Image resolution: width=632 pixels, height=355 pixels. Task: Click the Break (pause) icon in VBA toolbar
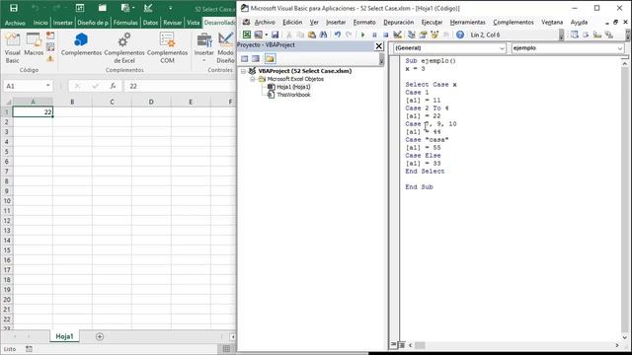tap(374, 35)
